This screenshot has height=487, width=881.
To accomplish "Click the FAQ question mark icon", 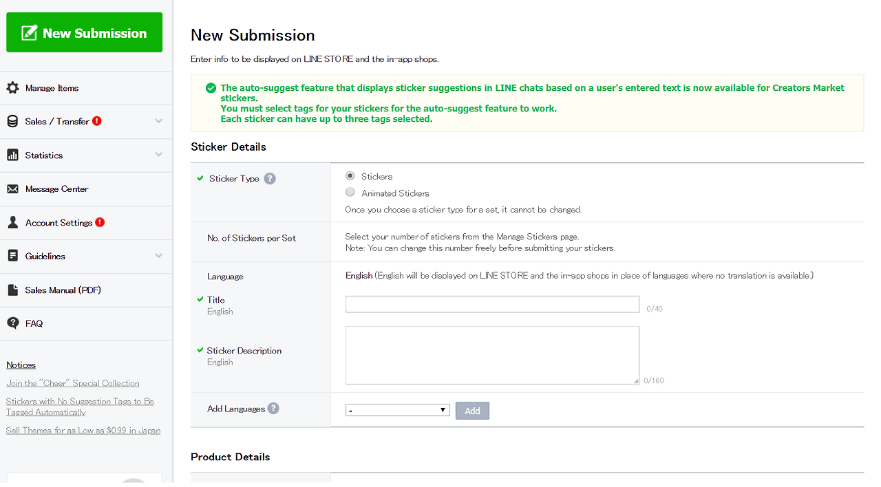I will pos(12,323).
